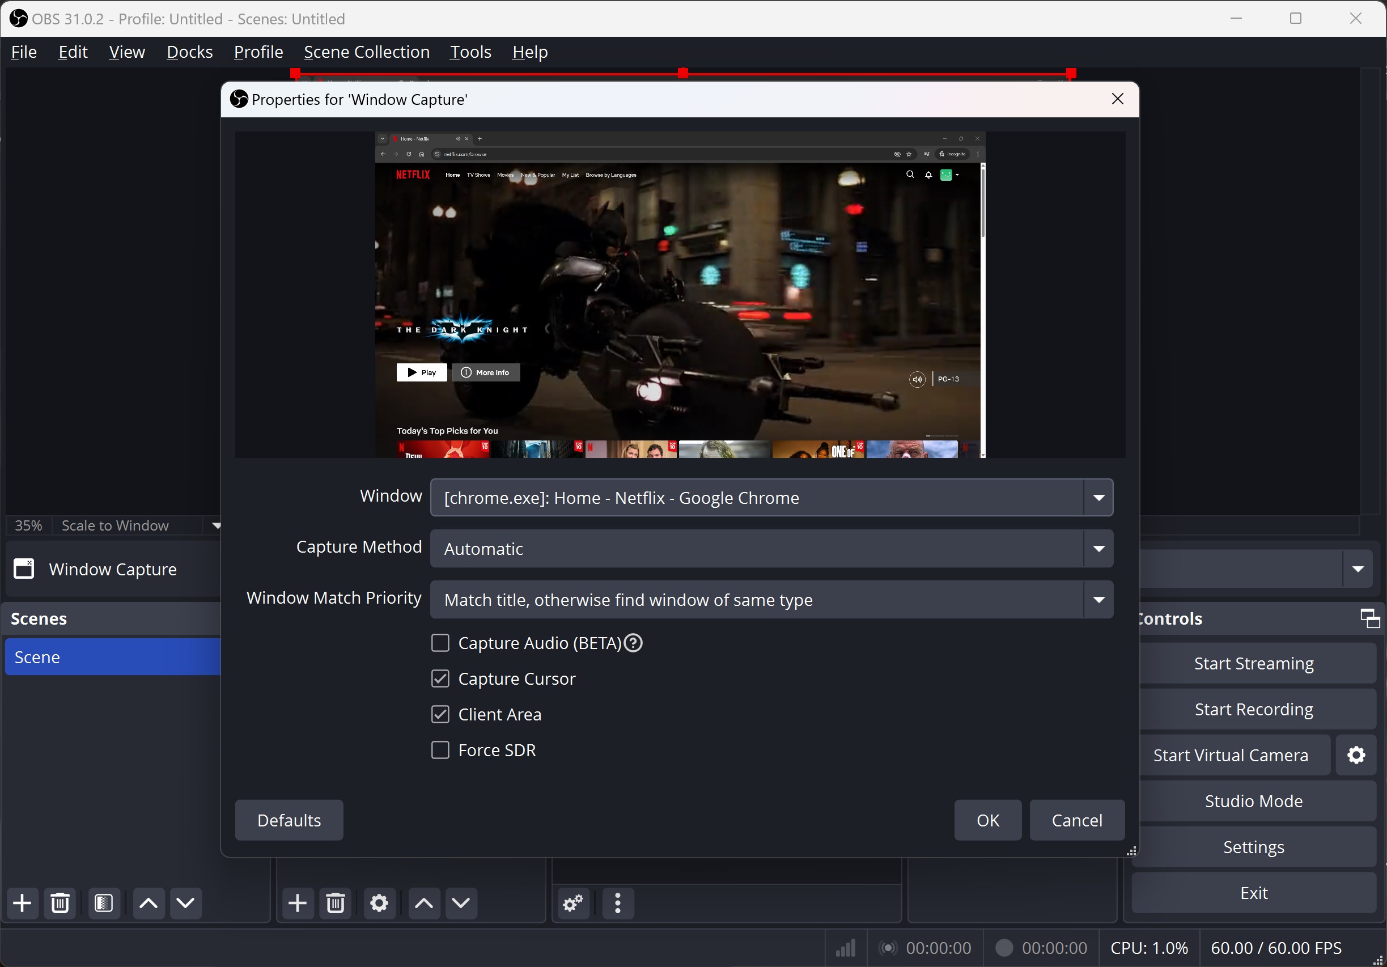Move source up arrow in Sources dock
Image resolution: width=1387 pixels, height=967 pixels.
(x=424, y=903)
